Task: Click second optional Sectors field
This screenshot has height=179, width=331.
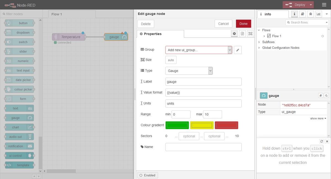Action: pos(214,136)
